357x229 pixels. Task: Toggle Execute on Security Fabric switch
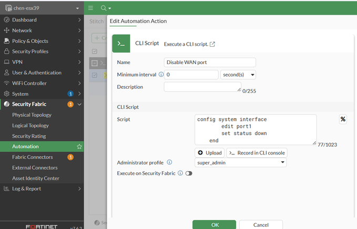(x=188, y=173)
